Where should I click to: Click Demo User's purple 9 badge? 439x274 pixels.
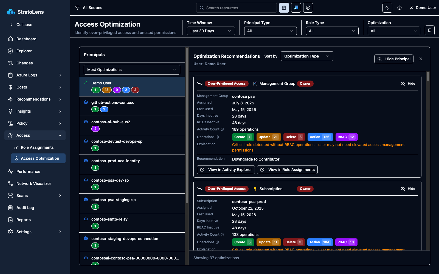coord(117,90)
